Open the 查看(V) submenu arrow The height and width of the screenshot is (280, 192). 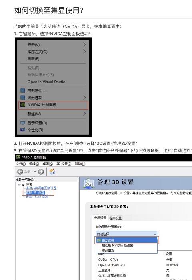(x=84, y=44)
